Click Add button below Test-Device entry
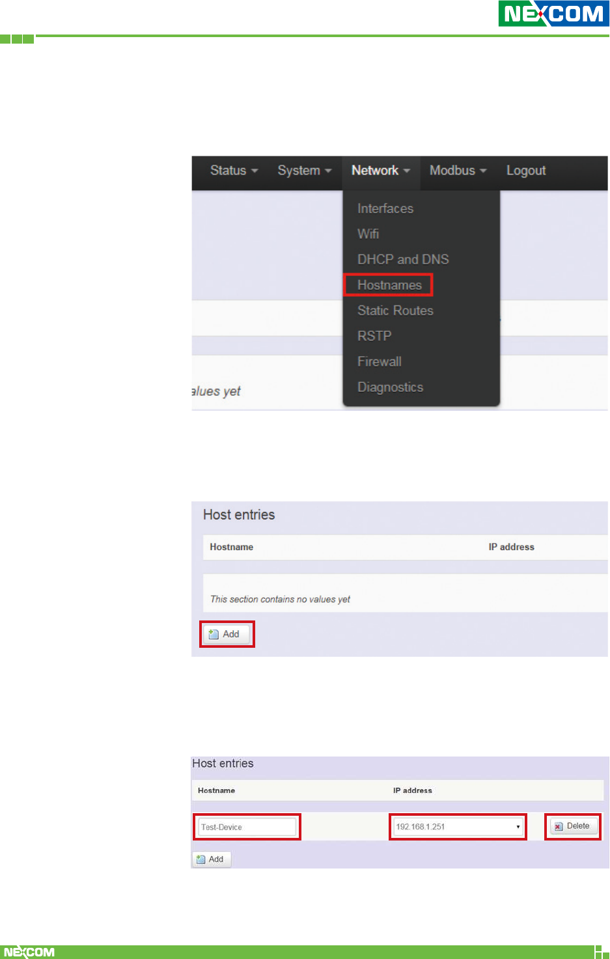610x959 pixels. click(x=212, y=859)
